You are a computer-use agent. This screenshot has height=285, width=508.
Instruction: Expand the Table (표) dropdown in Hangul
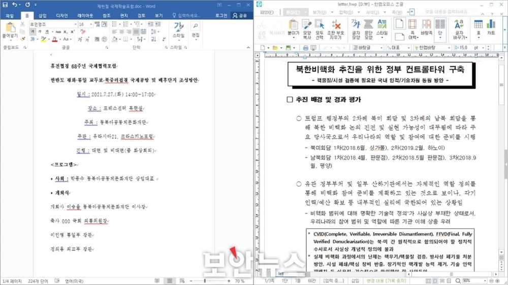point(478,38)
